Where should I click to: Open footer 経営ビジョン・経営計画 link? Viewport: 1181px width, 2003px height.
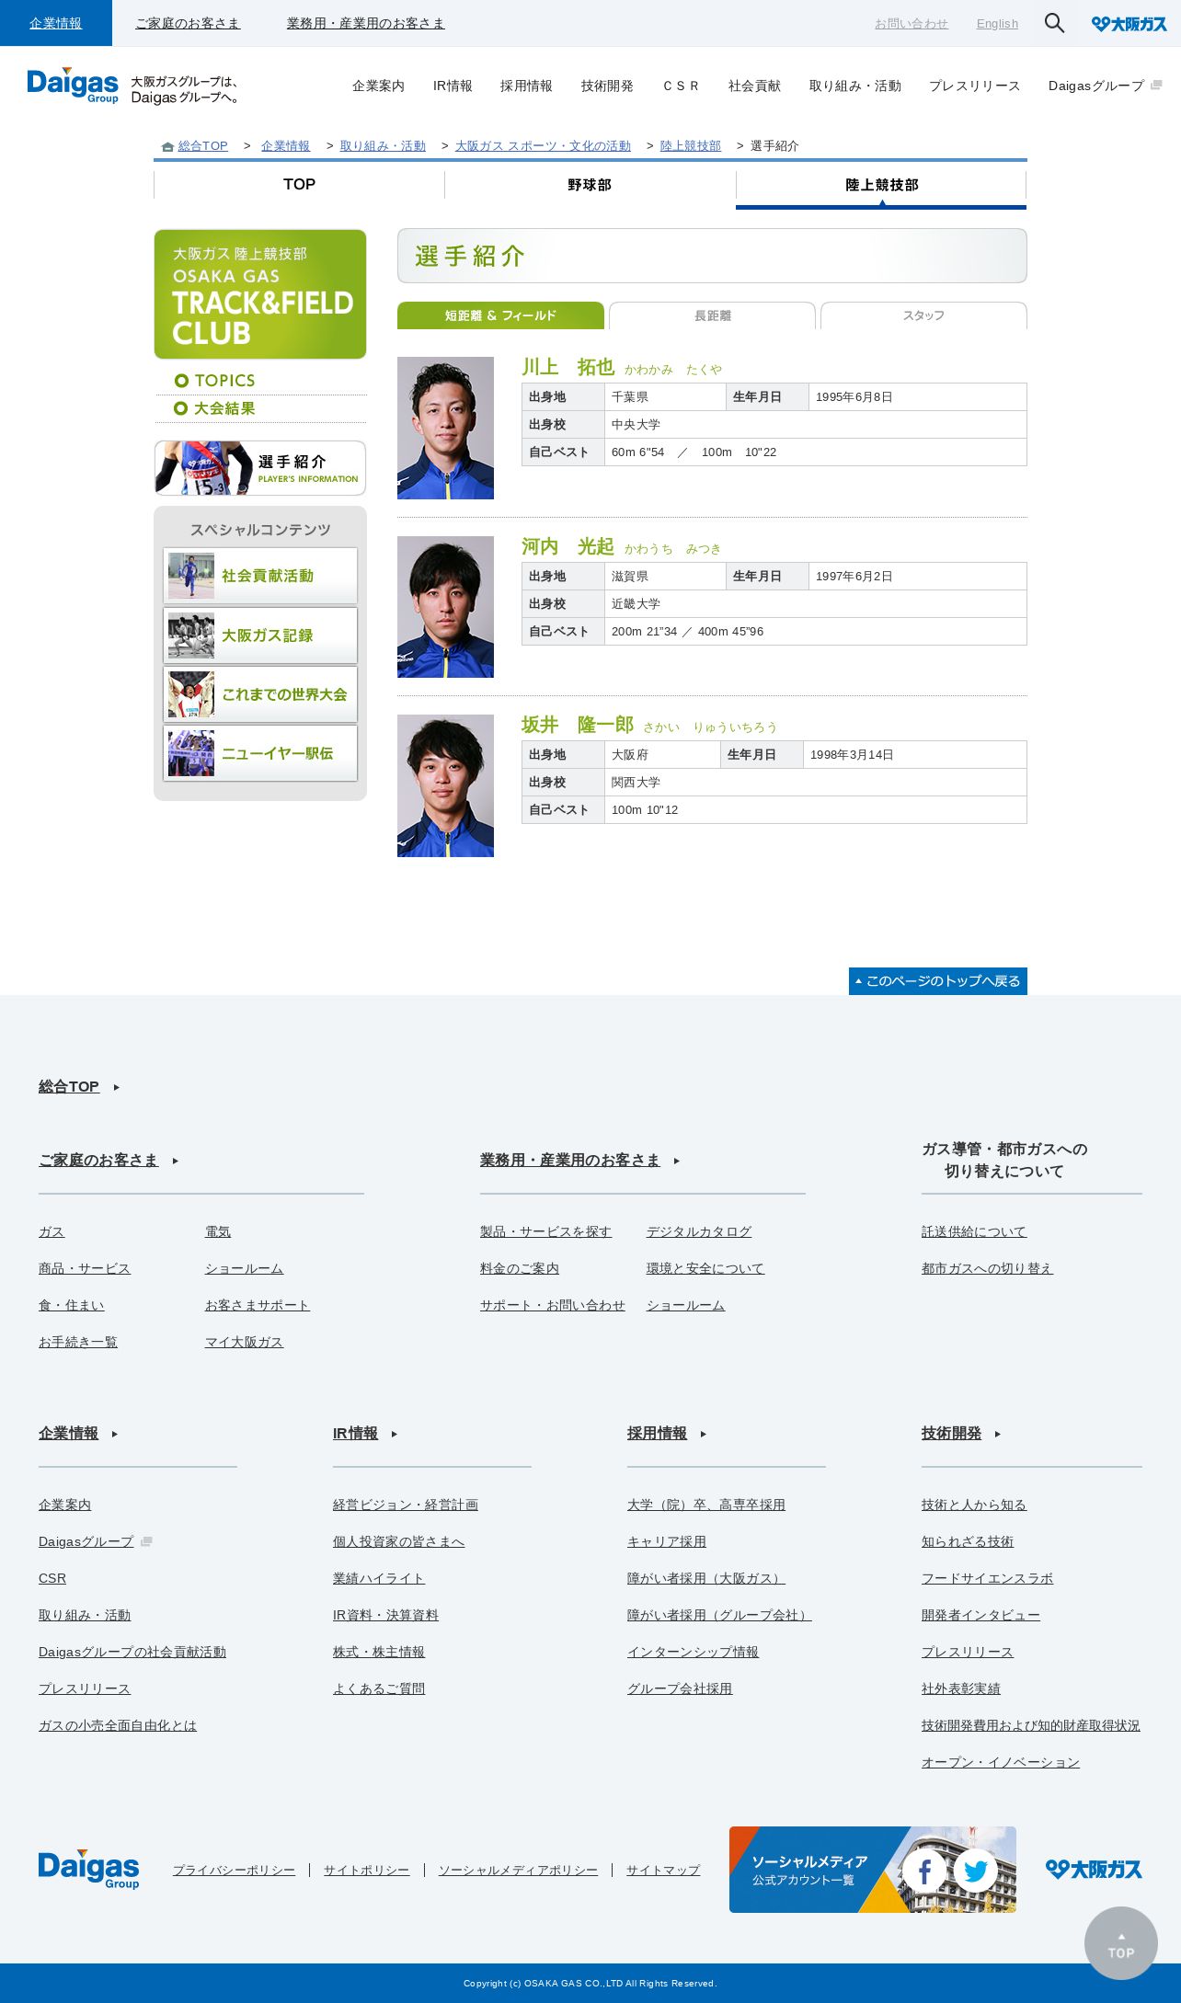pos(406,1505)
